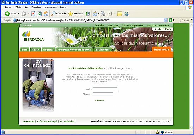Click the Clave password field
The image size is (194, 135).
pyautogui.click(x=103, y=94)
